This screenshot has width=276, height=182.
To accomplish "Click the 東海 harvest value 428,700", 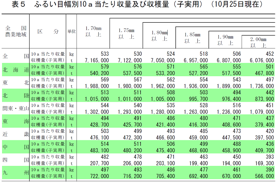I will [x=99, y=124].
